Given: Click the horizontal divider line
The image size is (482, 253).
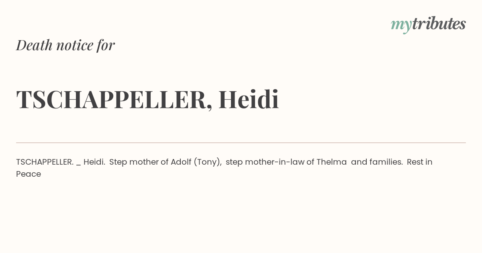Looking at the screenshot, I should coord(241,143).
